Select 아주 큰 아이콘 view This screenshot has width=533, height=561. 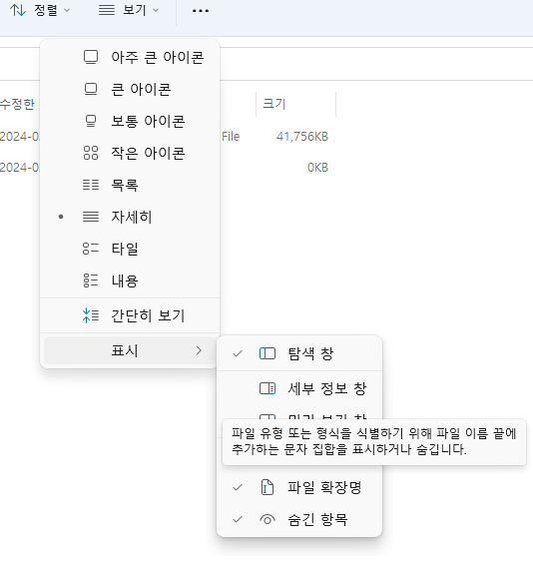pyautogui.click(x=130, y=57)
